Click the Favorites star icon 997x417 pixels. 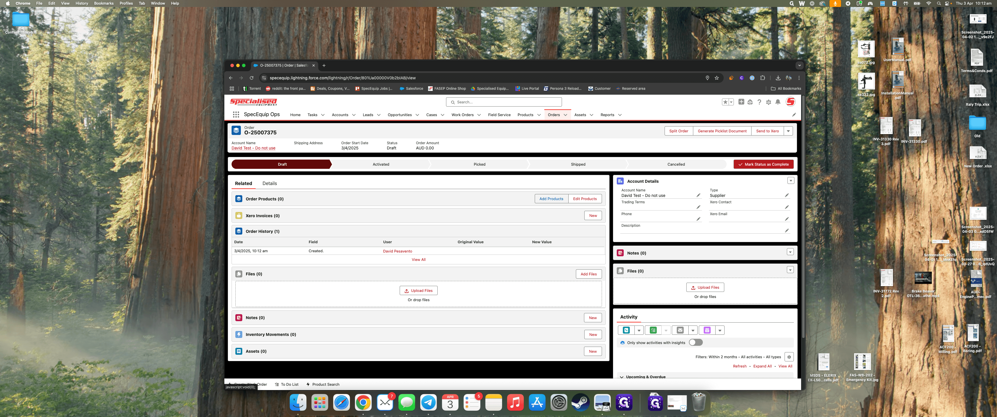pos(725,102)
